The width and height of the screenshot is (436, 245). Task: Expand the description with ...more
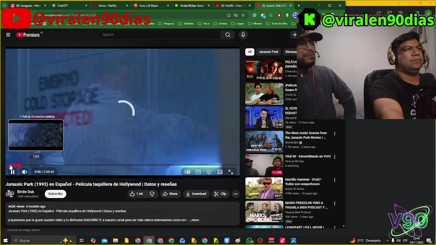(x=194, y=220)
